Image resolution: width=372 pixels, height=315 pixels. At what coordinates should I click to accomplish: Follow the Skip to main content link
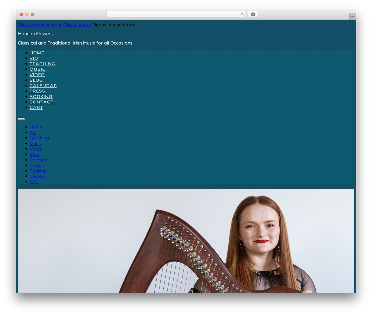(x=40, y=25)
